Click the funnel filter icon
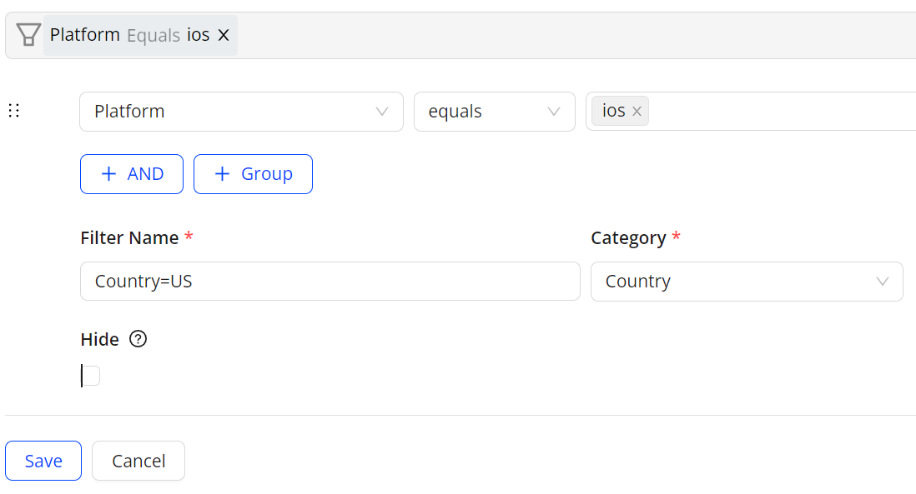The height and width of the screenshot is (494, 916). point(28,35)
